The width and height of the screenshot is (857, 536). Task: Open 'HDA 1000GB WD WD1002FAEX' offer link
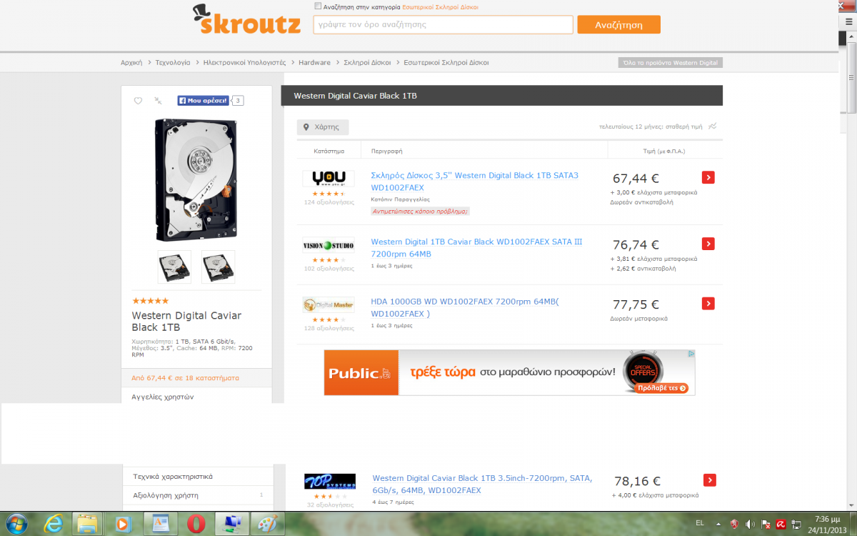465,308
